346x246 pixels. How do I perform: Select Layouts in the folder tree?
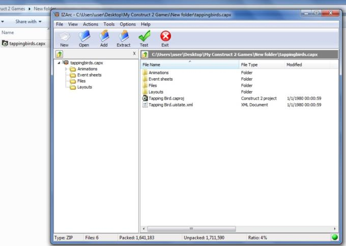84,87
